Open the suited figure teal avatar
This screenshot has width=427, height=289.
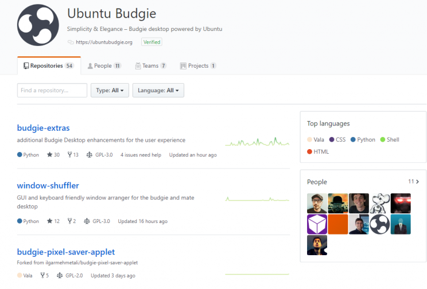click(x=401, y=224)
